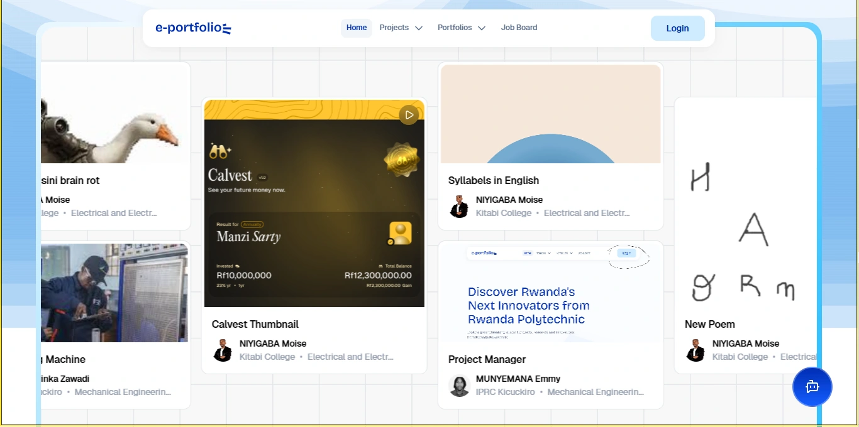Click Kitabi College under Syllabels in English

pos(504,213)
